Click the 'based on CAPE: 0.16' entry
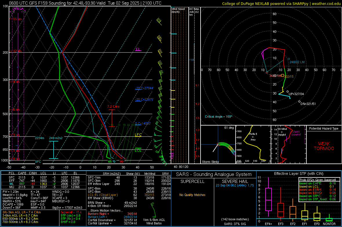 click(318, 183)
